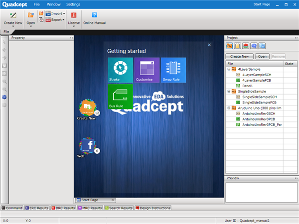This screenshot has width=299, height=224.
Task: Select ArduinoUnoRev3SCH in project tree
Action: [259, 113]
